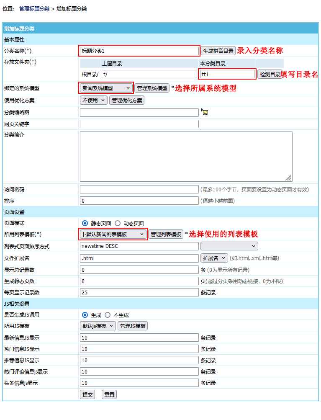This screenshot has width=321, height=420.
Task: Choose 不生成 for JS generation
Action: tap(108, 315)
